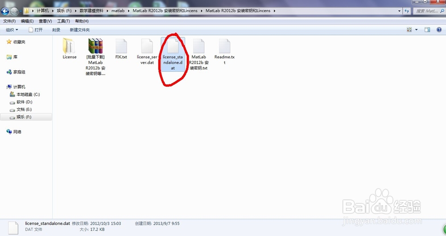Select the Readme.txt file icon
This screenshot has height=236, width=446.
click(x=224, y=46)
